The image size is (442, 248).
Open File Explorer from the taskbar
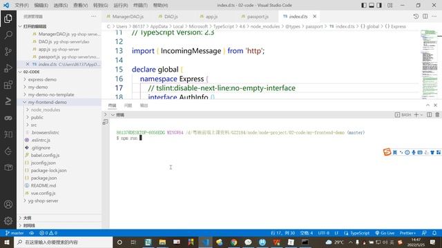point(162,242)
